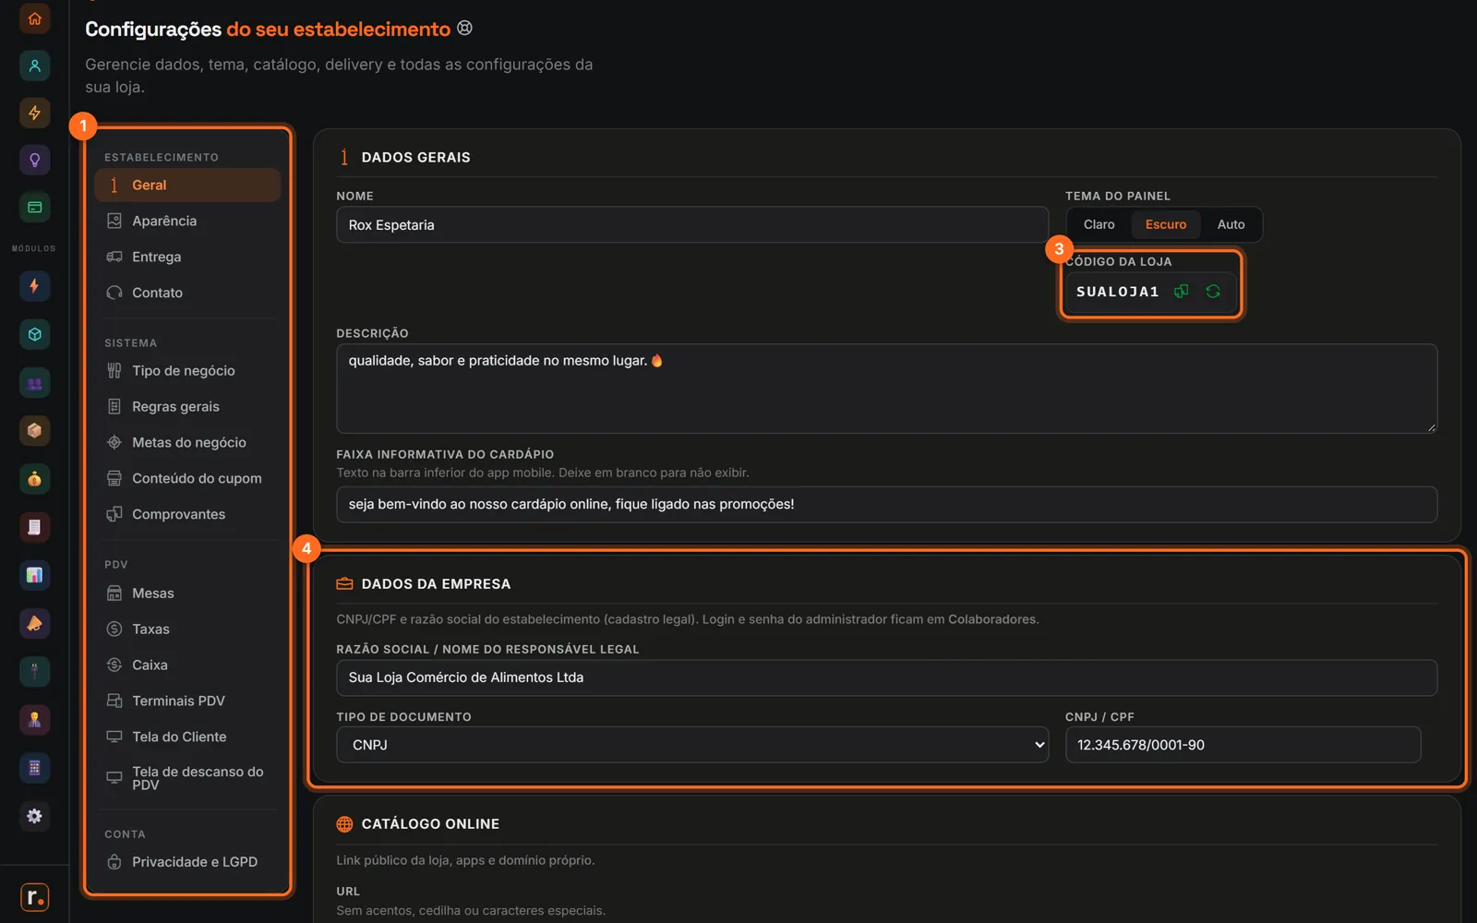Open the home icon in the left rail
The image size is (1477, 923).
click(x=34, y=18)
